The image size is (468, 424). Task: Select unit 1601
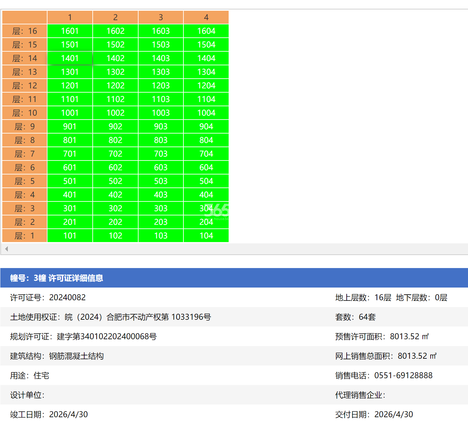pos(70,31)
